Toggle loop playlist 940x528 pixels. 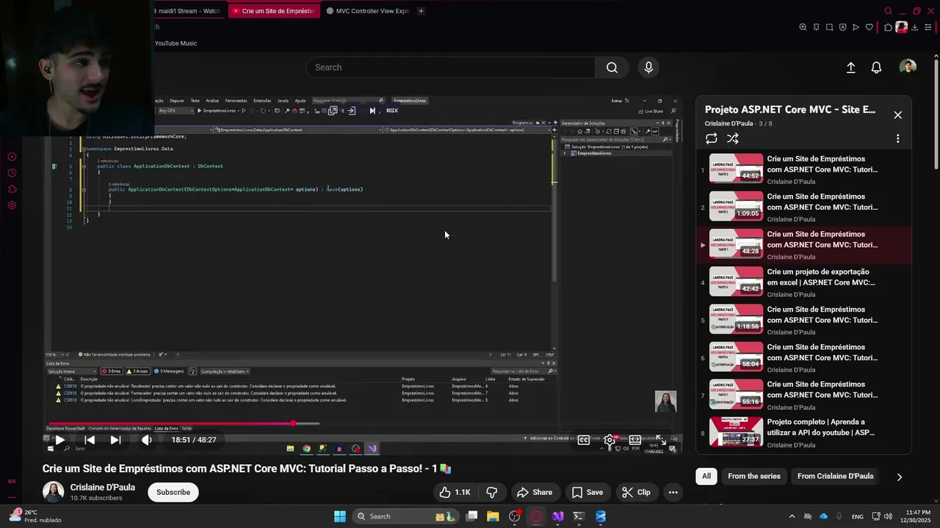pyautogui.click(x=711, y=139)
